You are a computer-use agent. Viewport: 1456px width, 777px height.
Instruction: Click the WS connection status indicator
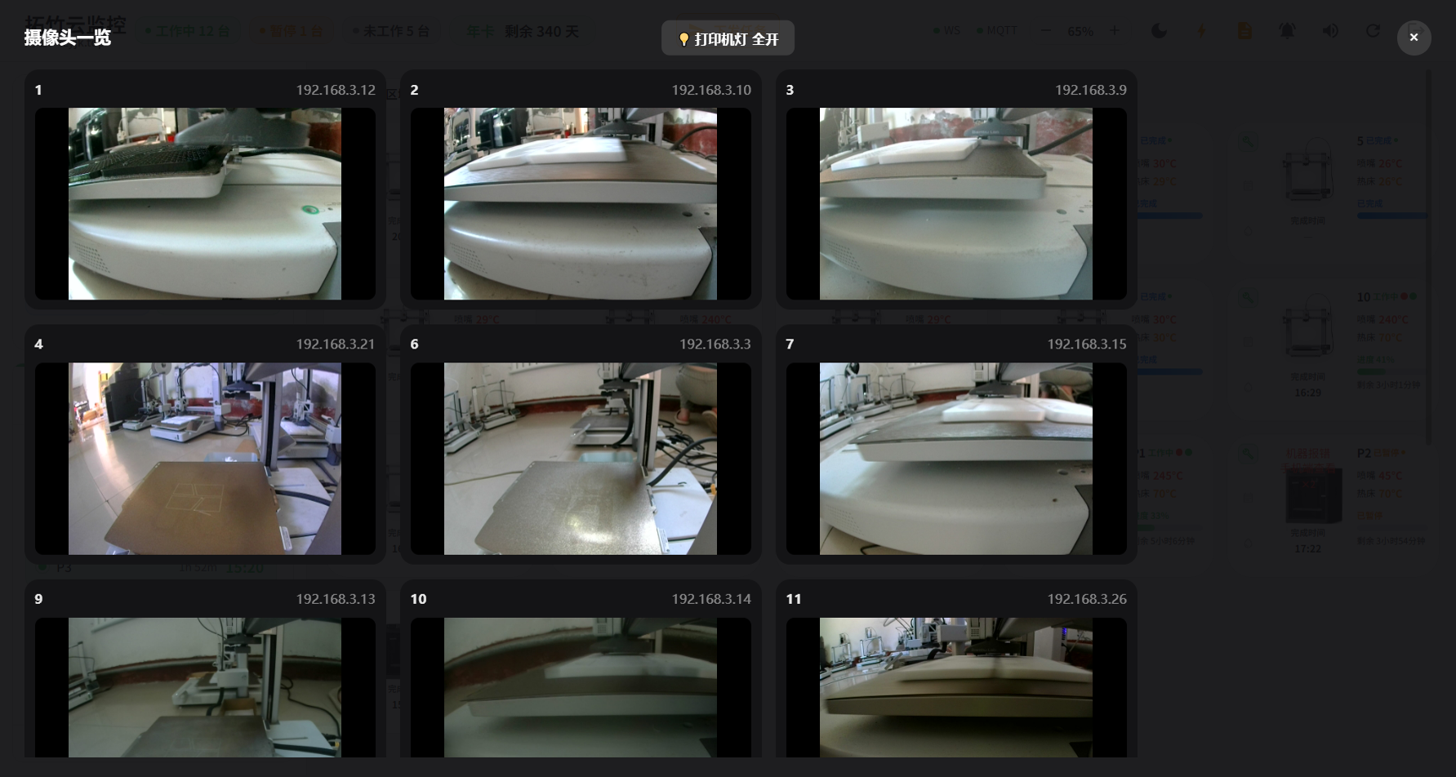coord(947,31)
